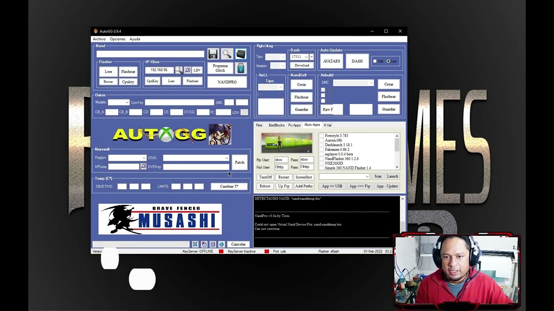Tick the NXE2GOD checkbox
Screen dimensions: 554x311
pos(322,163)
